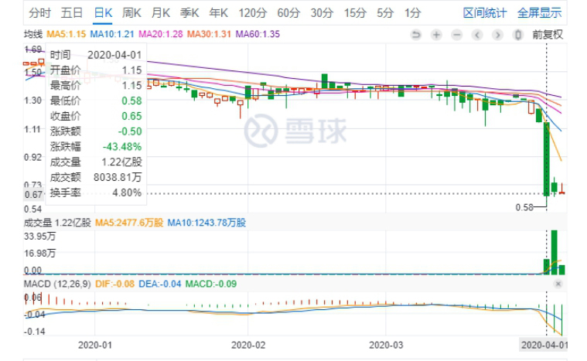Click the MACD (12,26,9) indicator label
Screen dimensions: 587x361
[57, 284]
